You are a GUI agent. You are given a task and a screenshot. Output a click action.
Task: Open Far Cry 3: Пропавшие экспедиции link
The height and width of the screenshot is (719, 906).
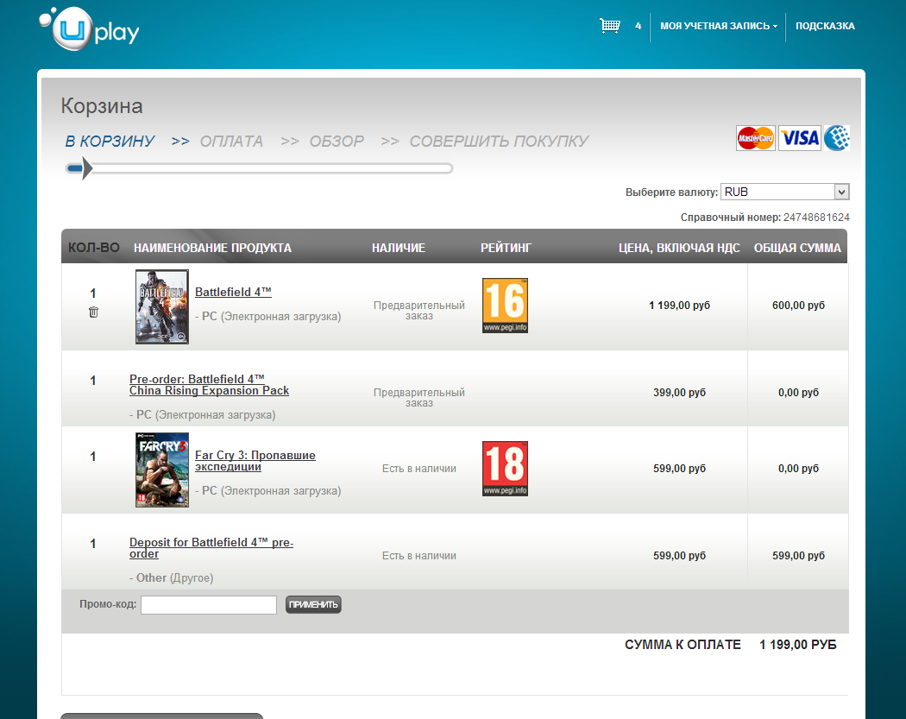point(255,461)
